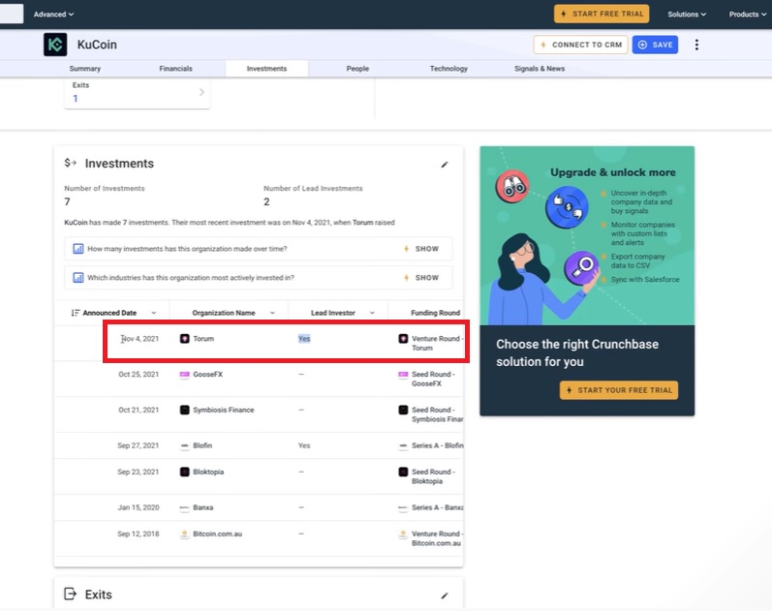Click the Funding Round column header
Viewport: 772px width, 611px height.
435,313
